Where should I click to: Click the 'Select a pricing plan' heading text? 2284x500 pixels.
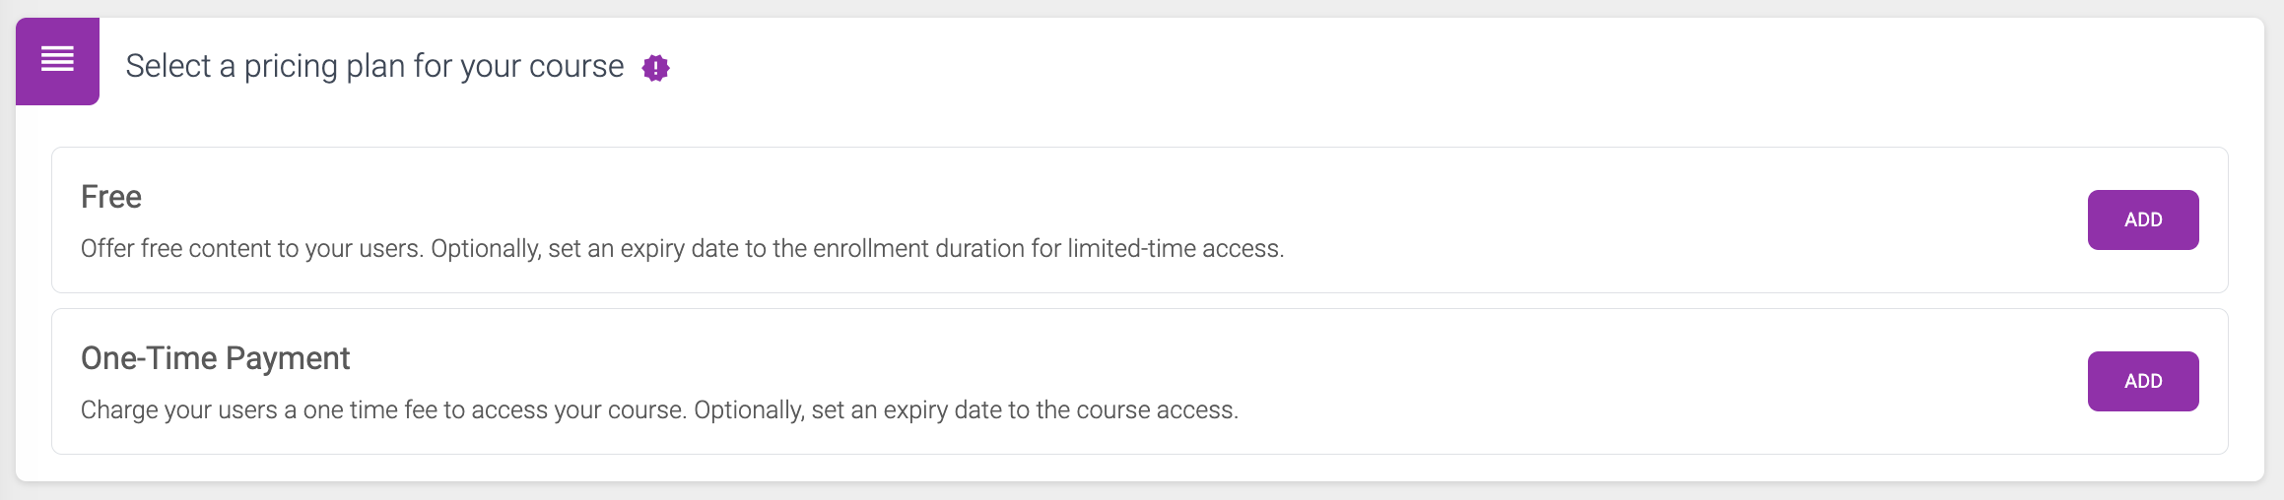coord(374,66)
